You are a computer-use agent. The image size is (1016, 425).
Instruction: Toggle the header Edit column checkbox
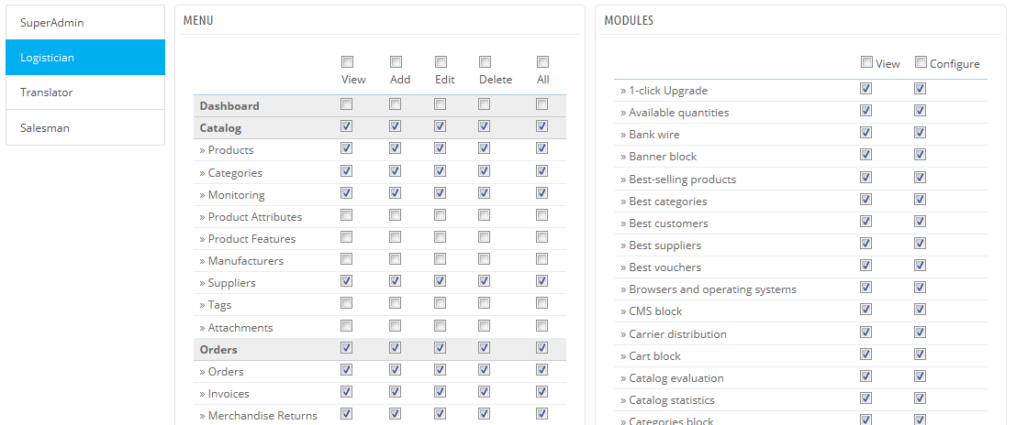point(441,62)
